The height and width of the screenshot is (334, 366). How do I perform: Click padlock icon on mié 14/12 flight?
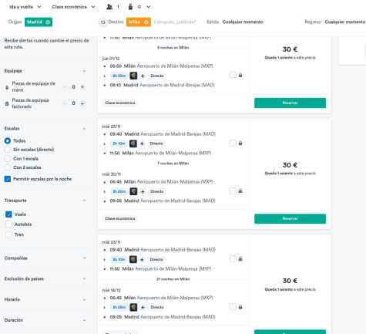pyautogui.click(x=240, y=307)
